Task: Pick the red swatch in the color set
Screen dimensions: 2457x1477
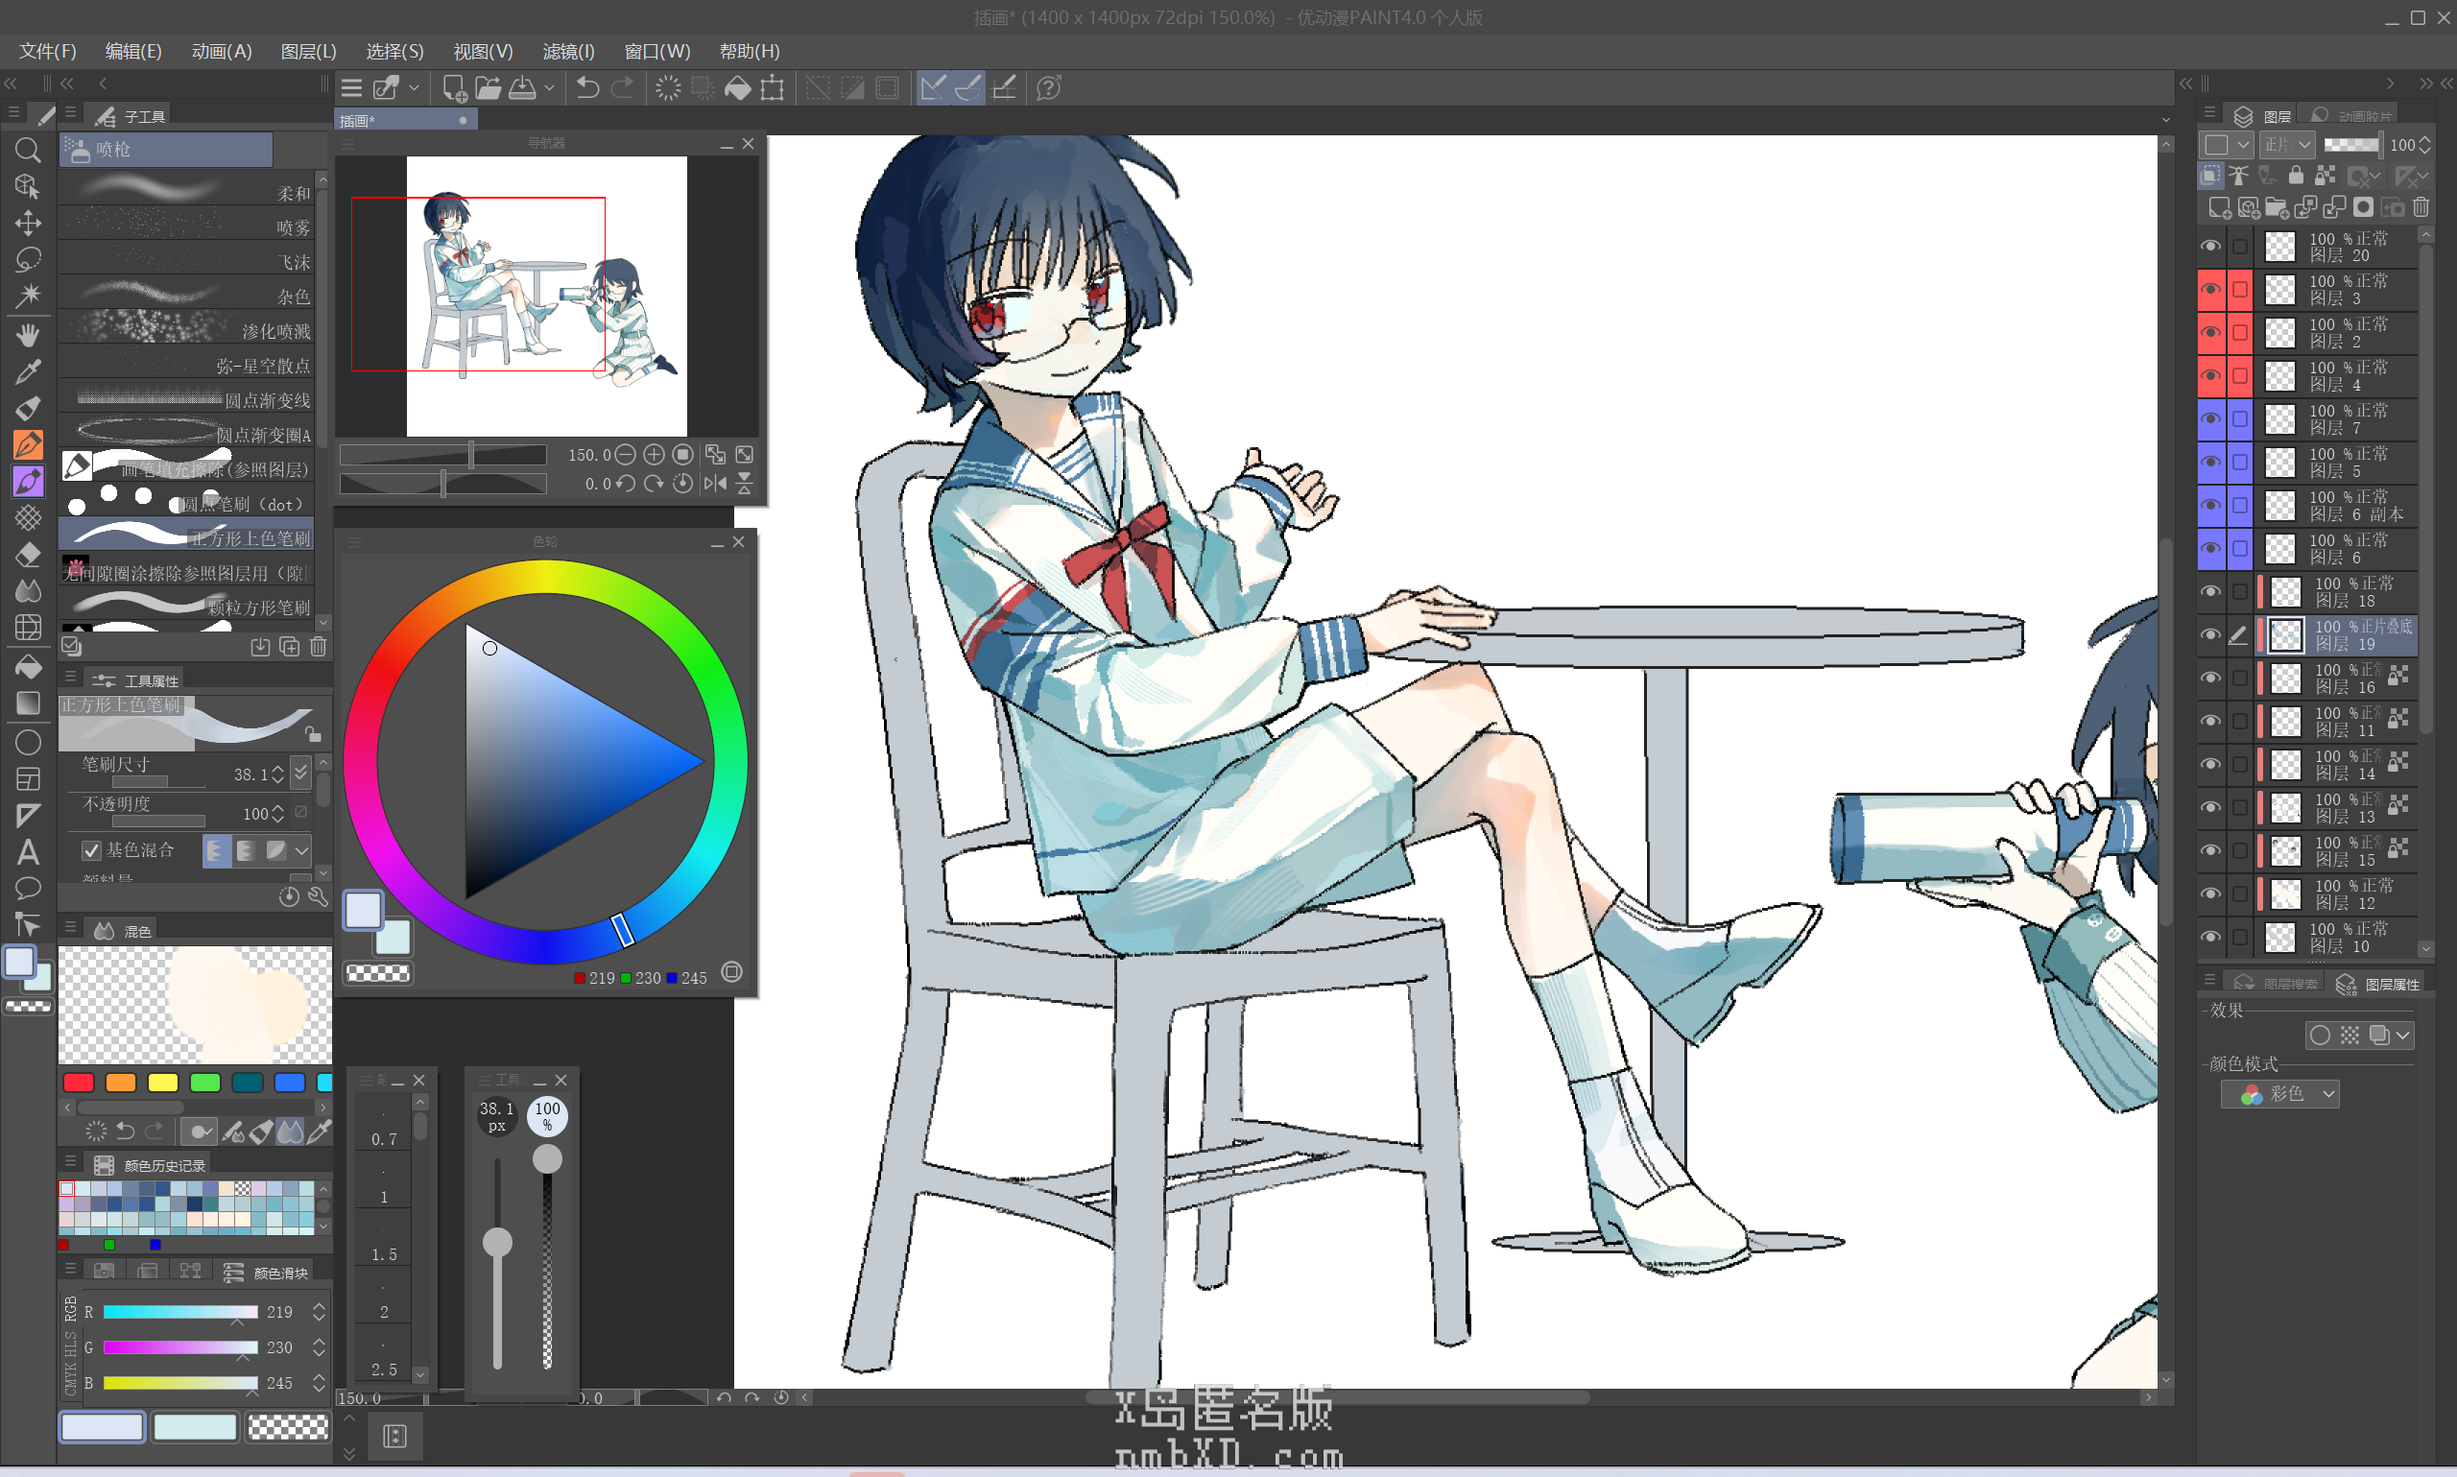Action: 79,1082
